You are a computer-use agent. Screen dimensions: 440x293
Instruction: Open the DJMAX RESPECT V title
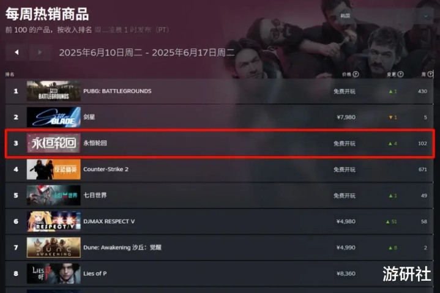tap(109, 221)
